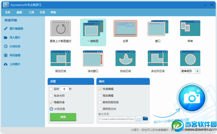This screenshot has height=134, width=217.
Task: Open the 文件 menu
Action: pyautogui.click(x=8, y=12)
